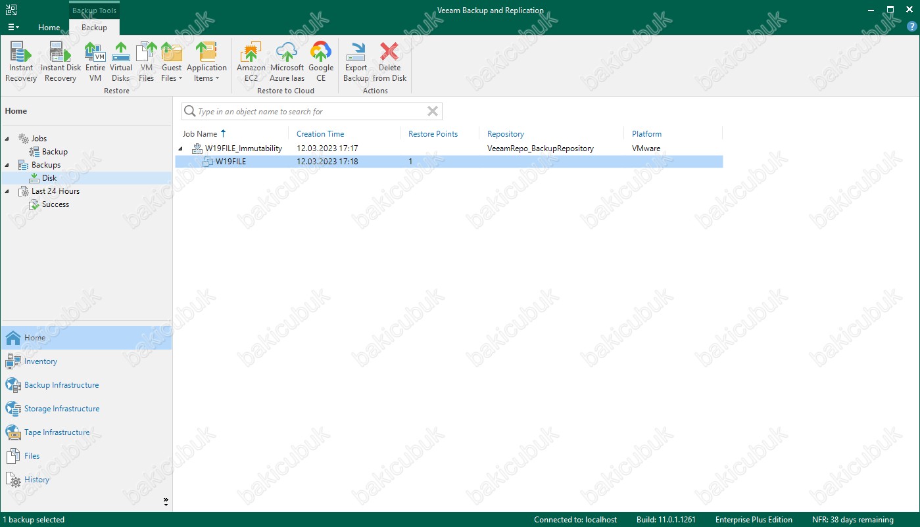Click 1 backup selected status text
The image size is (920, 527).
click(x=34, y=520)
